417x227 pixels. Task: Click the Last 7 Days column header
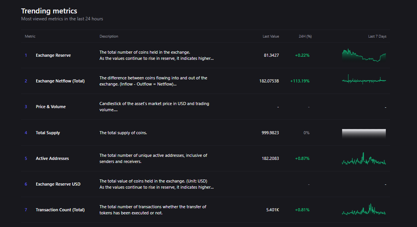pyautogui.click(x=377, y=36)
